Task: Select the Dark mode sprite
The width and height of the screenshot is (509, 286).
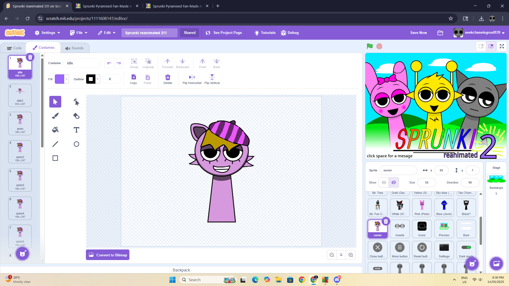Action: tap(466, 250)
